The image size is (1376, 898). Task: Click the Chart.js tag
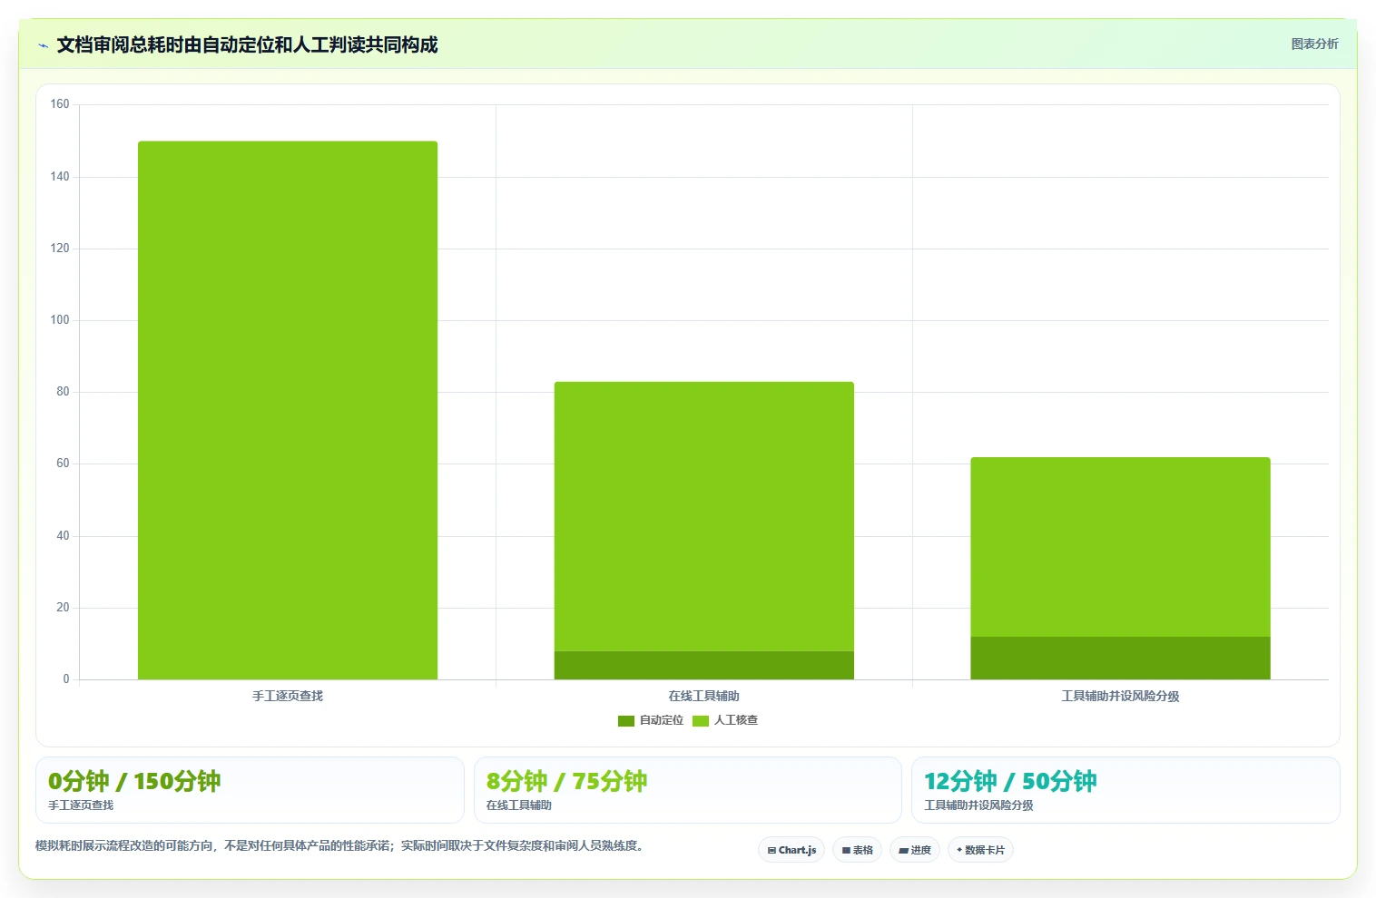(x=791, y=850)
